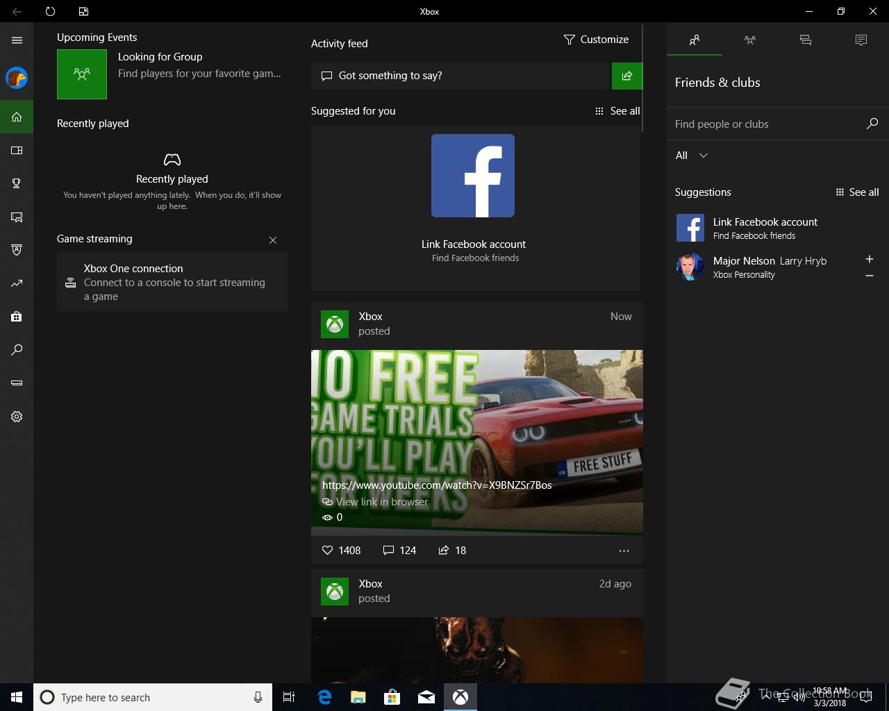The image size is (889, 711).
Task: Open the hamburger navigation menu
Action: tap(17, 40)
